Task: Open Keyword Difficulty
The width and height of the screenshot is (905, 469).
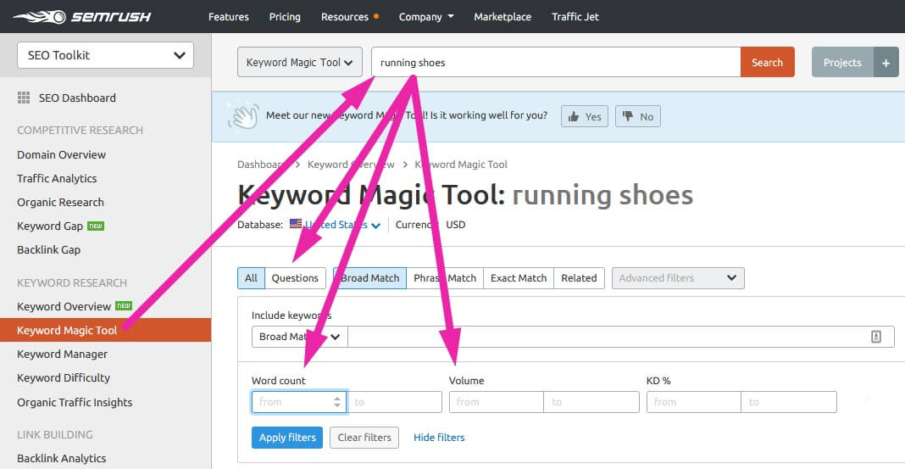Action: pos(64,377)
